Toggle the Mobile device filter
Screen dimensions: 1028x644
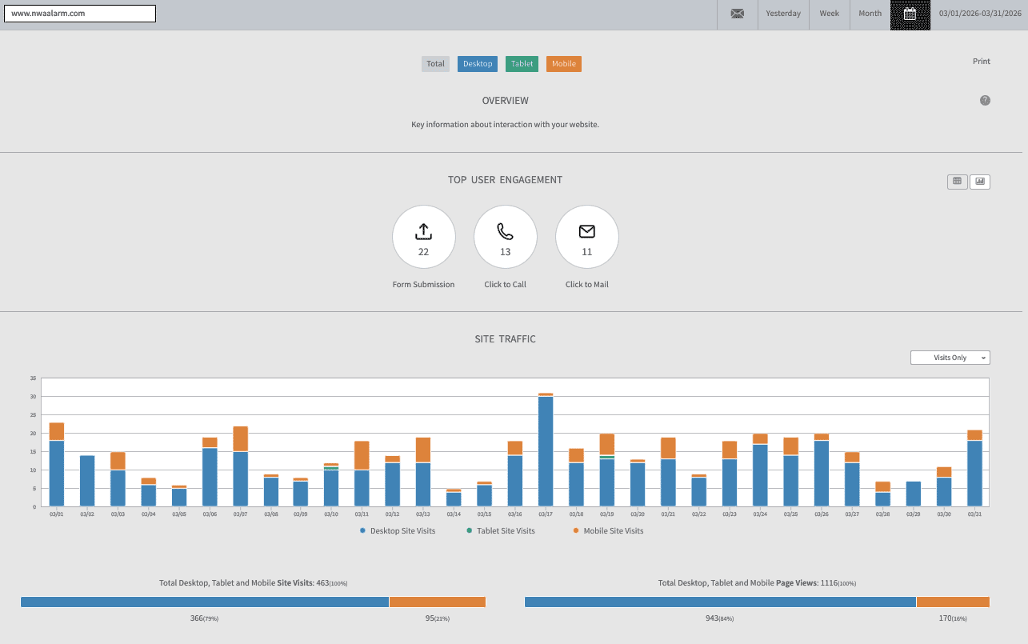coord(564,64)
